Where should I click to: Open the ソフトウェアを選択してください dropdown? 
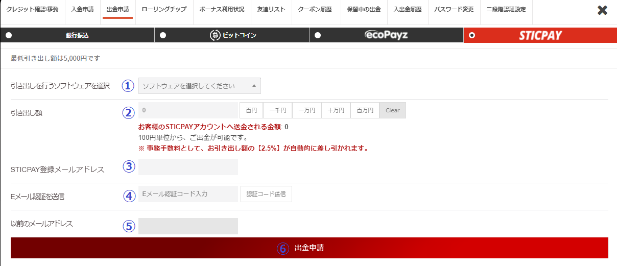coord(200,86)
